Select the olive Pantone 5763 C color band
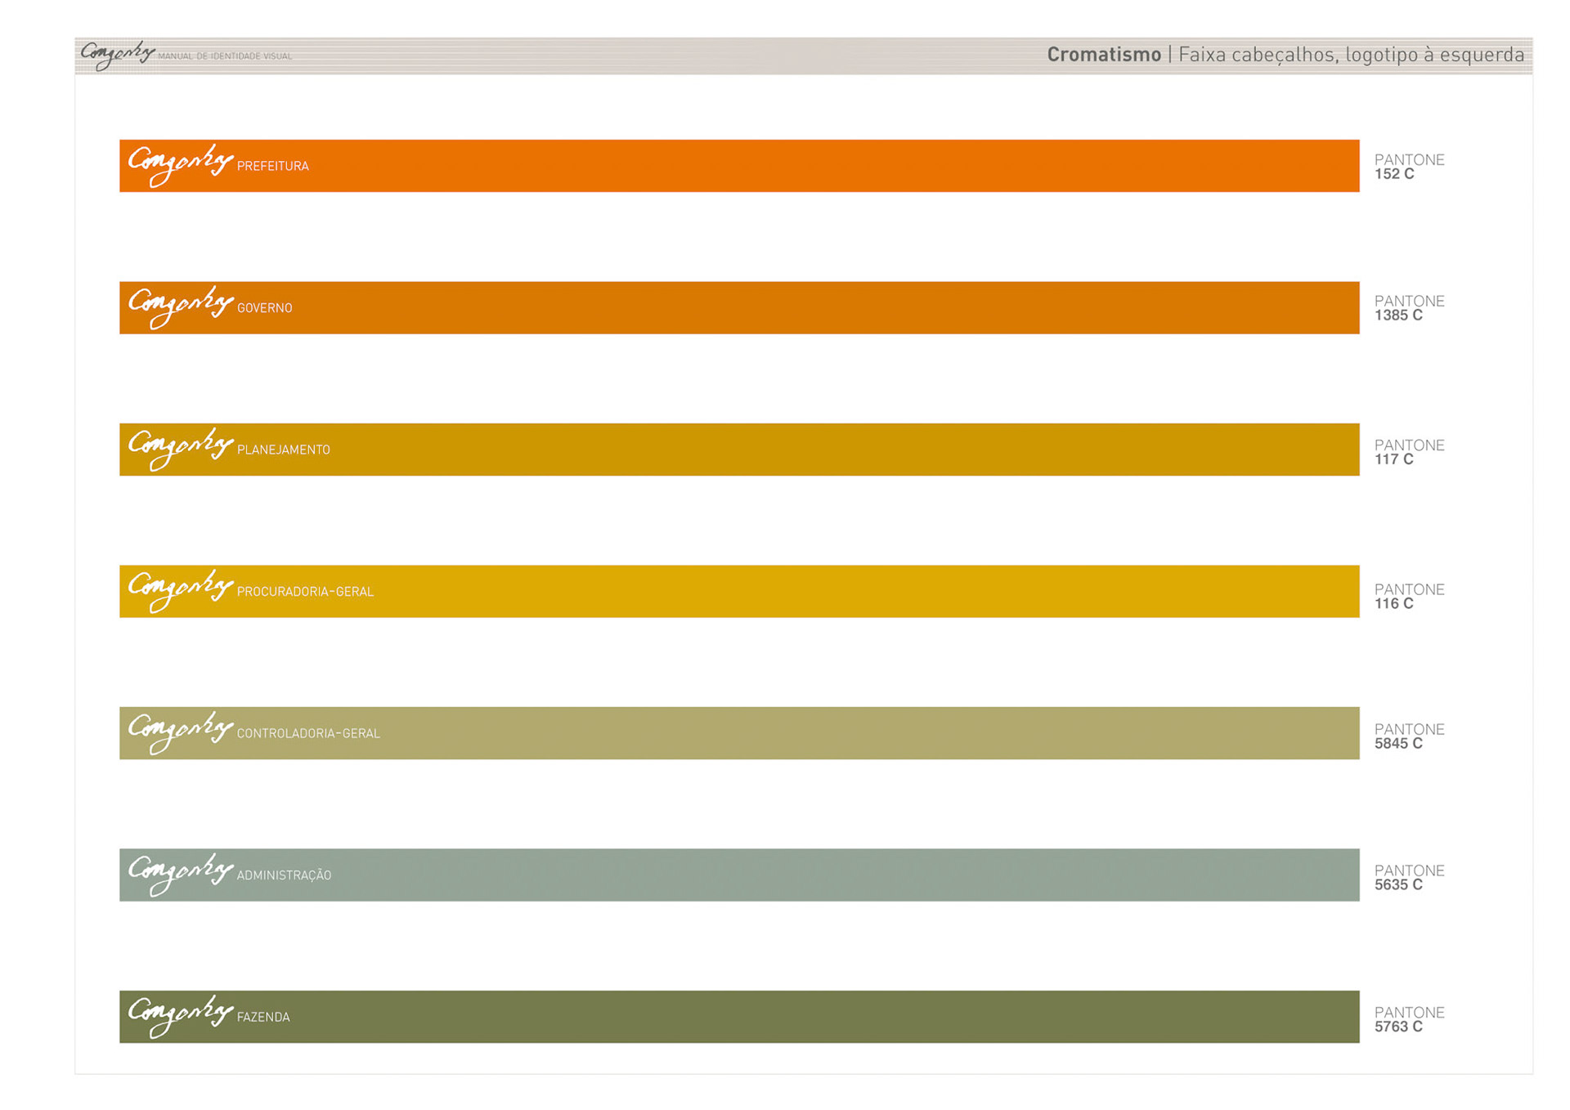1570x1110 pixels. [x=739, y=1017]
